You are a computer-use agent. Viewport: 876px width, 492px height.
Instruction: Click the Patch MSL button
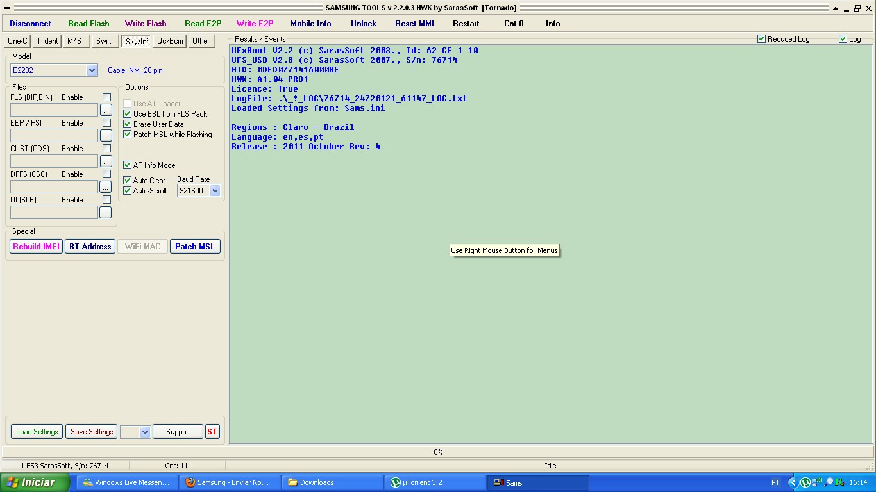195,247
